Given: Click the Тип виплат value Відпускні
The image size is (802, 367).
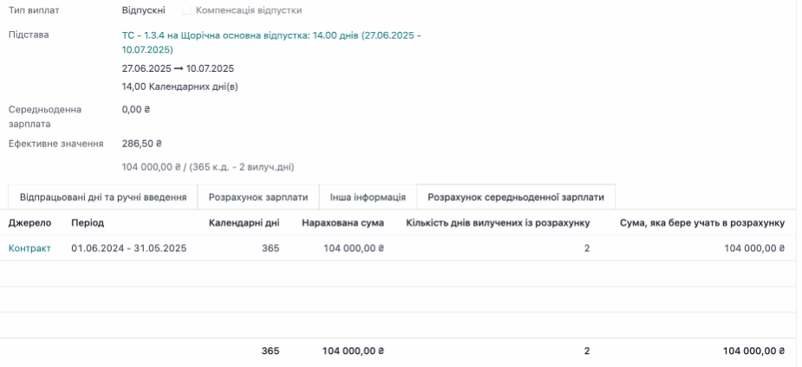Looking at the screenshot, I should pos(144,10).
